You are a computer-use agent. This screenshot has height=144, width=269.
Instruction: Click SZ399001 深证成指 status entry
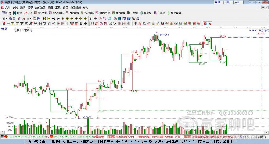click(254, 137)
